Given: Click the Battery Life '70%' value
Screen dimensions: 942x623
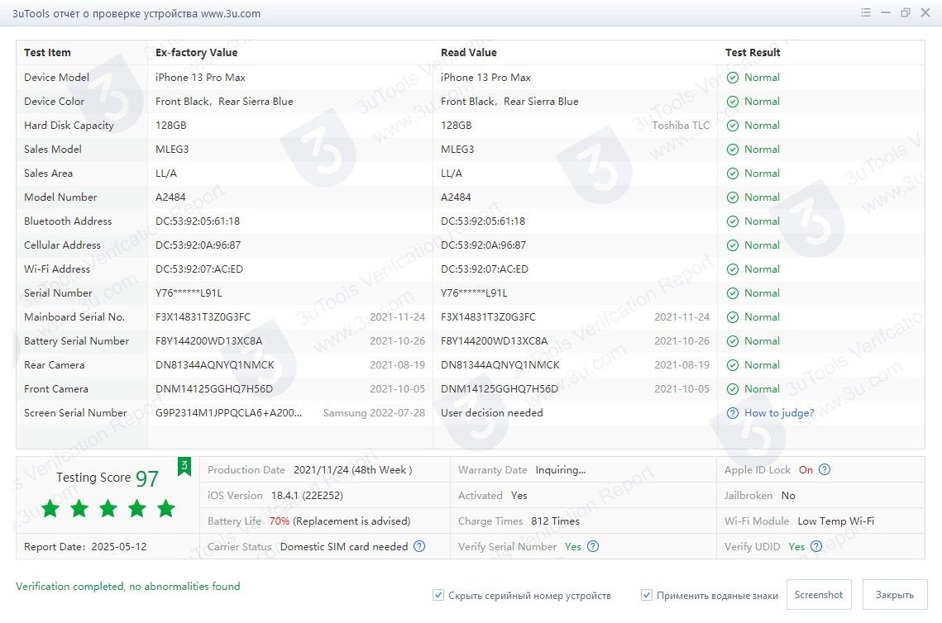Looking at the screenshot, I should pyautogui.click(x=280, y=521).
